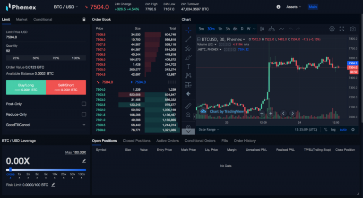This screenshot has width=363, height=198.
Task: Open candlestick chart style selector
Action: point(262,29)
